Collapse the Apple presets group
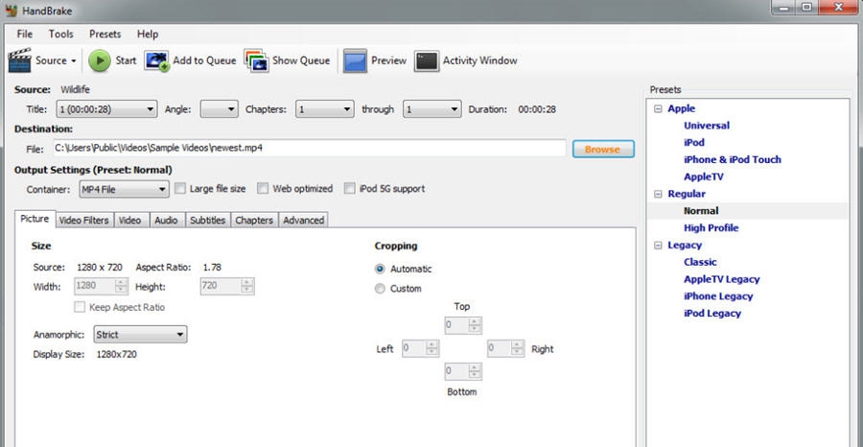 pos(658,109)
